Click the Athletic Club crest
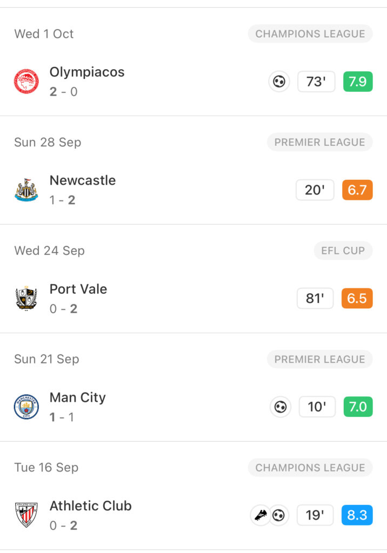The width and height of the screenshot is (387, 553). tap(26, 515)
